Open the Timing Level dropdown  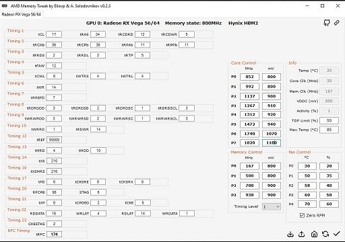point(272,206)
